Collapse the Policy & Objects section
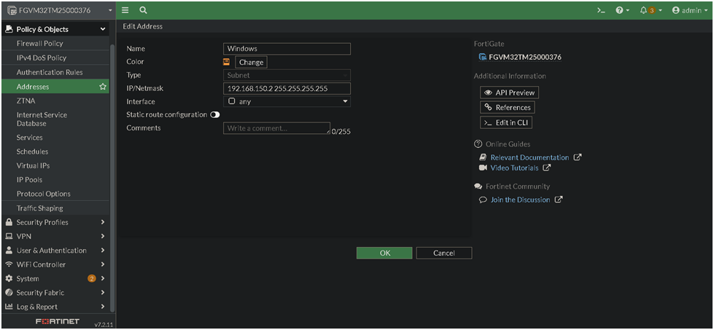This screenshot has width=714, height=330. point(55,30)
